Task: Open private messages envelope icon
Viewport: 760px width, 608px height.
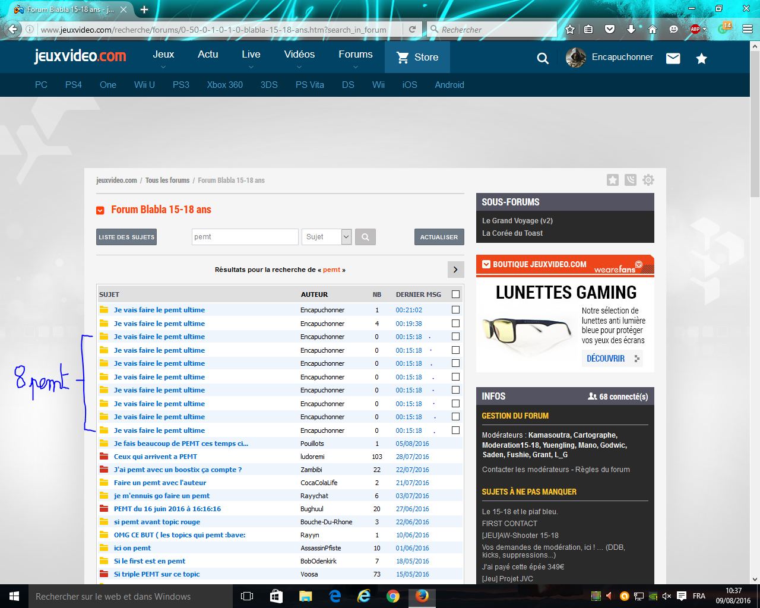Action: click(673, 58)
